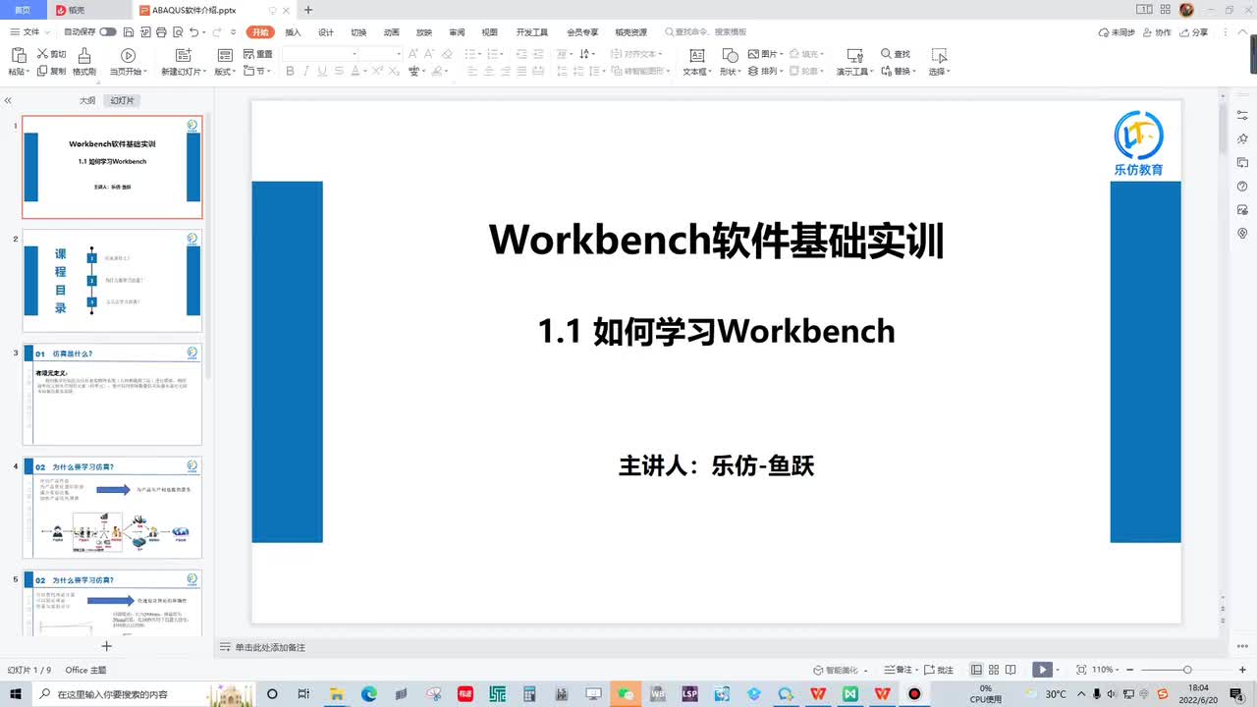Image resolution: width=1257 pixels, height=707 pixels.
Task: Click the Reset slide icon
Action: pyautogui.click(x=248, y=54)
